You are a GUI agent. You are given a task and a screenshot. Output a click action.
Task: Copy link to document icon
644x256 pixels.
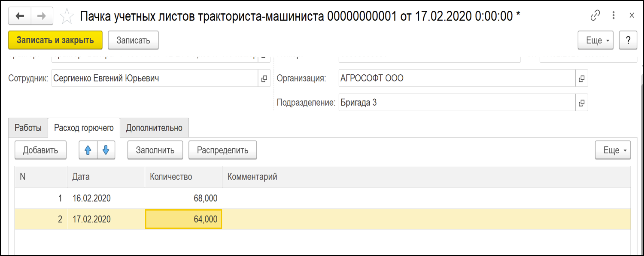(595, 16)
